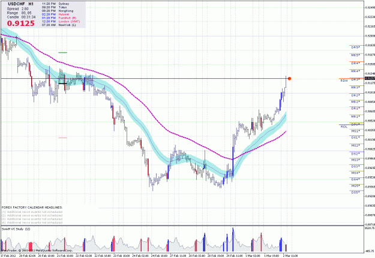This screenshot has width=375, height=258.
Task: Click the MR3 pivot level label
Action: coord(356,88)
